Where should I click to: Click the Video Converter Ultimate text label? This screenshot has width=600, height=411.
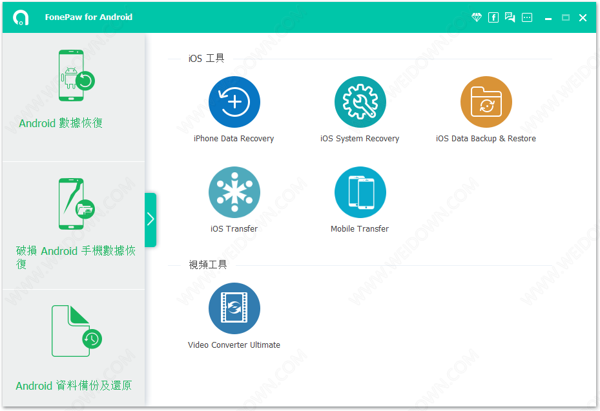(x=234, y=345)
